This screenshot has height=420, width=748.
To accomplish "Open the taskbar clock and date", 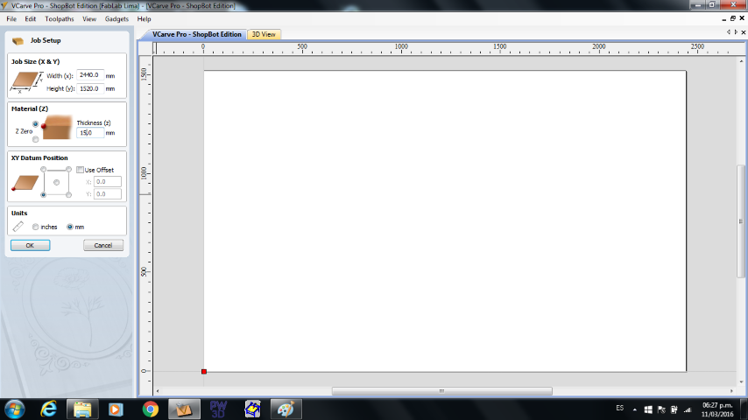I will [717, 409].
